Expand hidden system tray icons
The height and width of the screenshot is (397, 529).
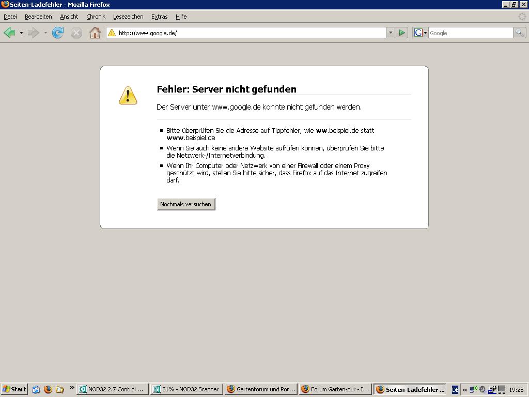pyautogui.click(x=465, y=390)
